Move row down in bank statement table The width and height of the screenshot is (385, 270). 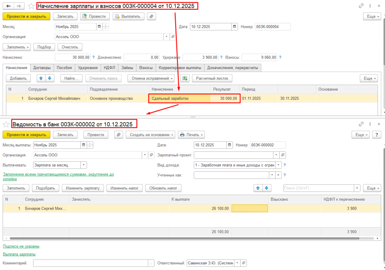click(x=266, y=188)
